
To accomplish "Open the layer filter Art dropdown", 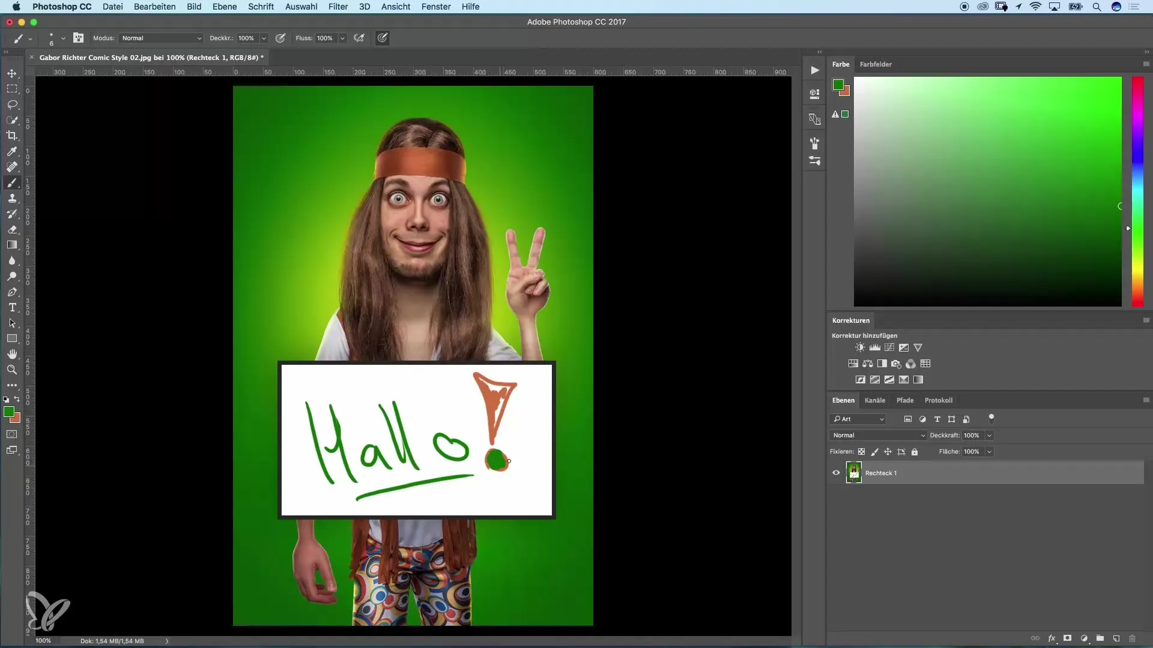I will pyautogui.click(x=858, y=419).
